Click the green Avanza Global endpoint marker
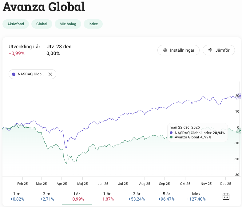Image resolution: width=242 pixels, height=207 pixels. (x=240, y=131)
